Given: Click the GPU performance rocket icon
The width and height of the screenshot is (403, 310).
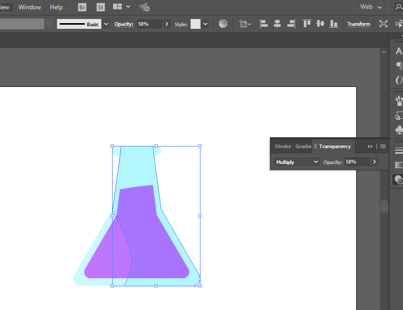Looking at the screenshot, I should (x=144, y=7).
